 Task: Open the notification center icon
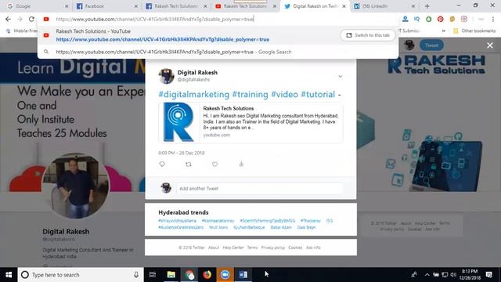point(488,275)
